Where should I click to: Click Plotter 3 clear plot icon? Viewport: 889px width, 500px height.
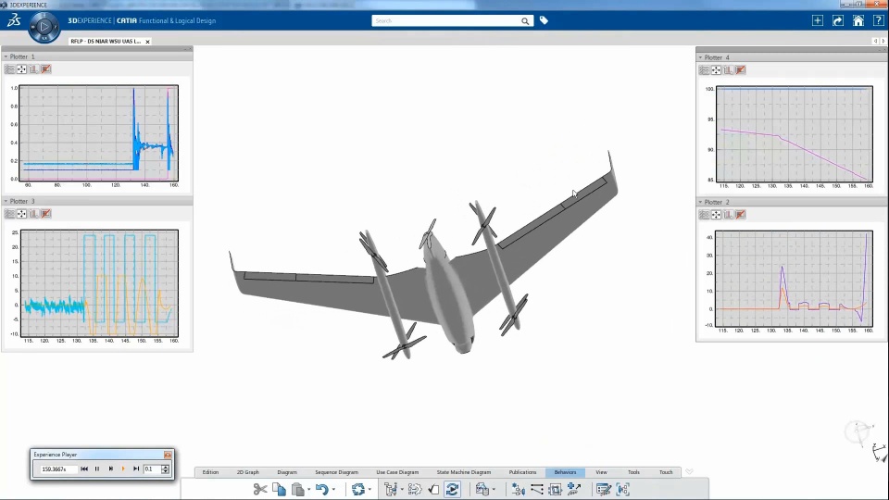(x=46, y=214)
